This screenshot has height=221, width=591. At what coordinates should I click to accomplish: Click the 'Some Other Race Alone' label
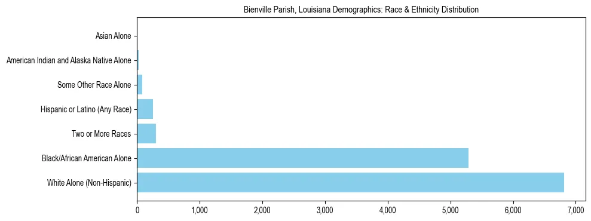pyautogui.click(x=94, y=85)
